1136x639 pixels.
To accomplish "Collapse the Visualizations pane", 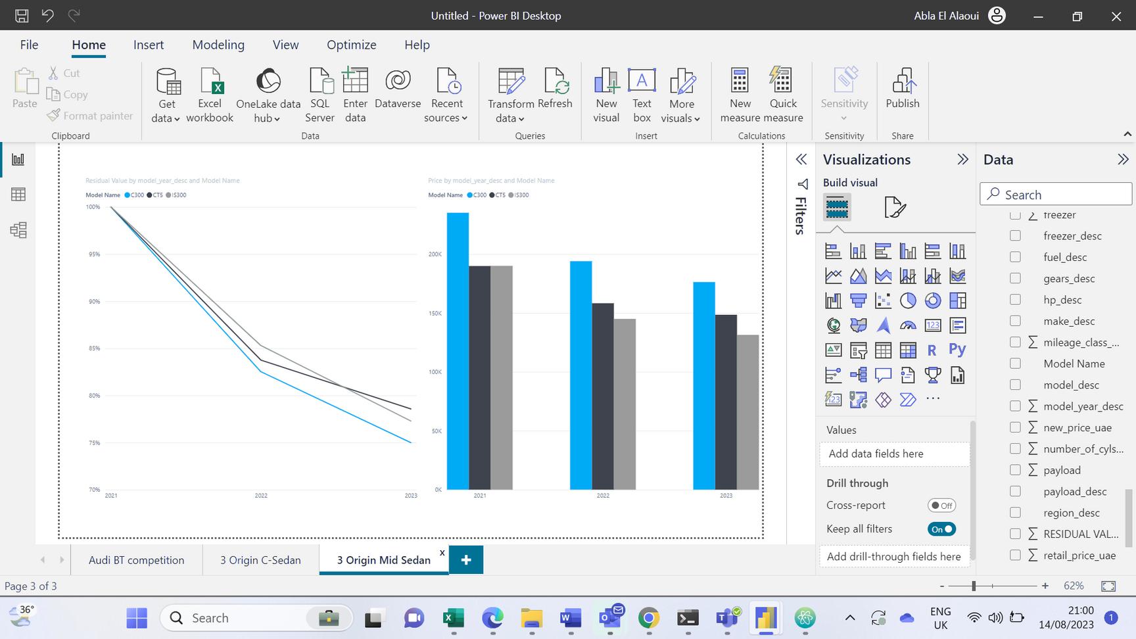I will [x=962, y=160].
